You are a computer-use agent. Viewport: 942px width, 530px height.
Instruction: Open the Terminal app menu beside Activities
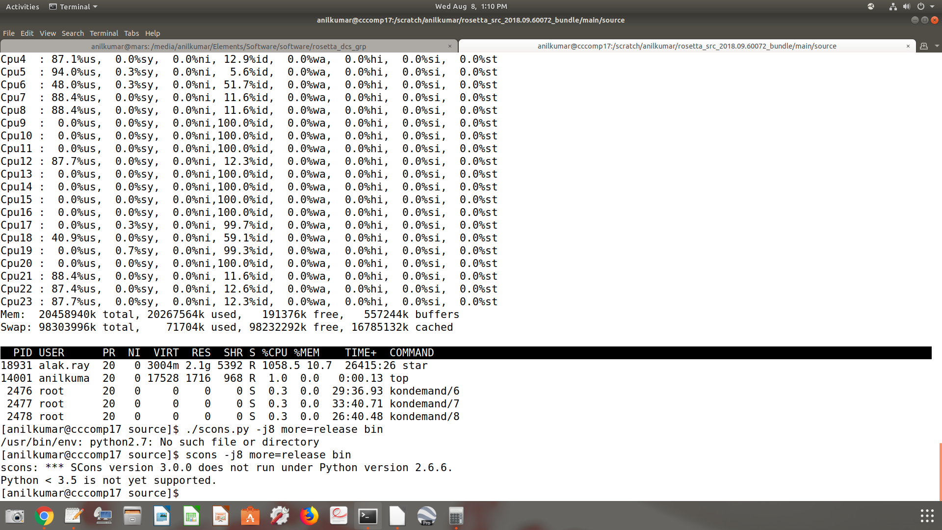pos(73,6)
